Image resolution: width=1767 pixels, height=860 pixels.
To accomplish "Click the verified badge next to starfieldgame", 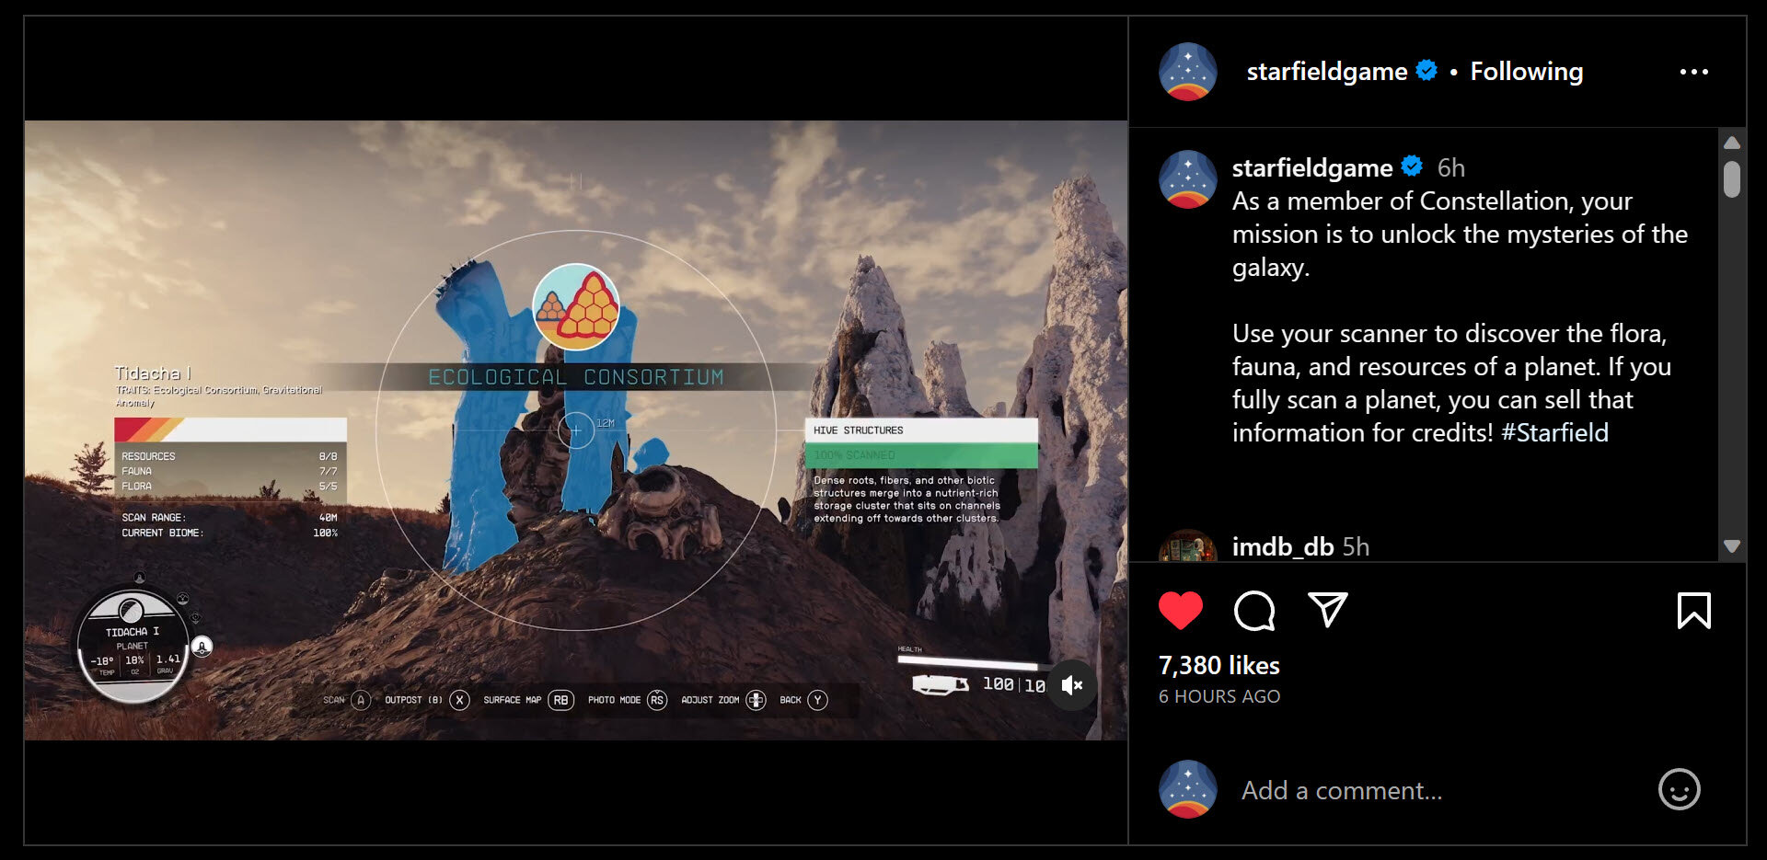I will (1426, 70).
